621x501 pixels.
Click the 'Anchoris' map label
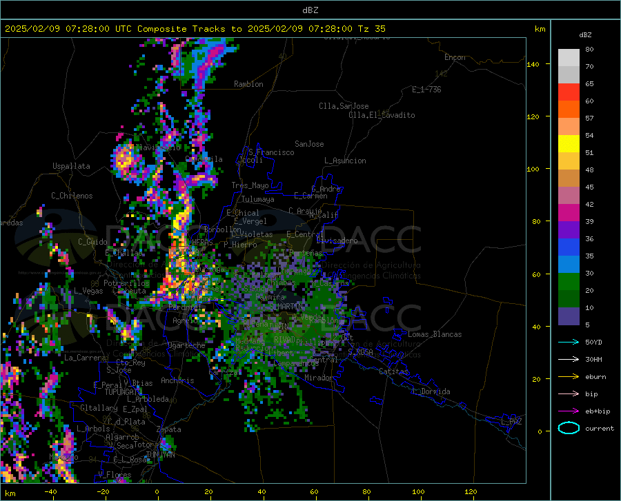(x=177, y=380)
